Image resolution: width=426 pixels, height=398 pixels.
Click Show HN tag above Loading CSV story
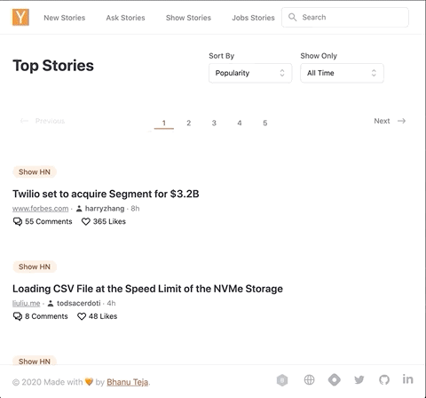pyautogui.click(x=35, y=267)
